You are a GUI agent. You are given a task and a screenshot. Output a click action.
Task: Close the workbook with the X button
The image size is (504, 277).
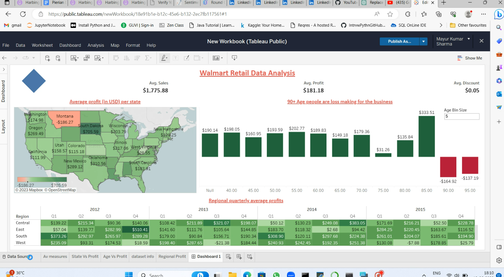pyautogui.click(x=481, y=41)
